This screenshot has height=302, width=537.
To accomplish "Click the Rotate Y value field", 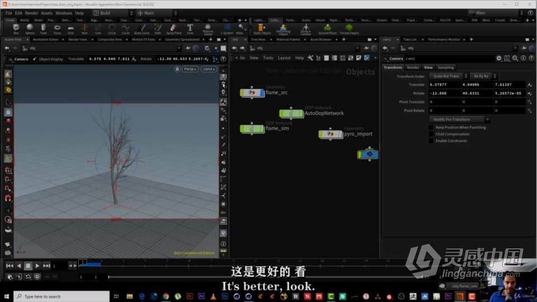I will (477, 93).
